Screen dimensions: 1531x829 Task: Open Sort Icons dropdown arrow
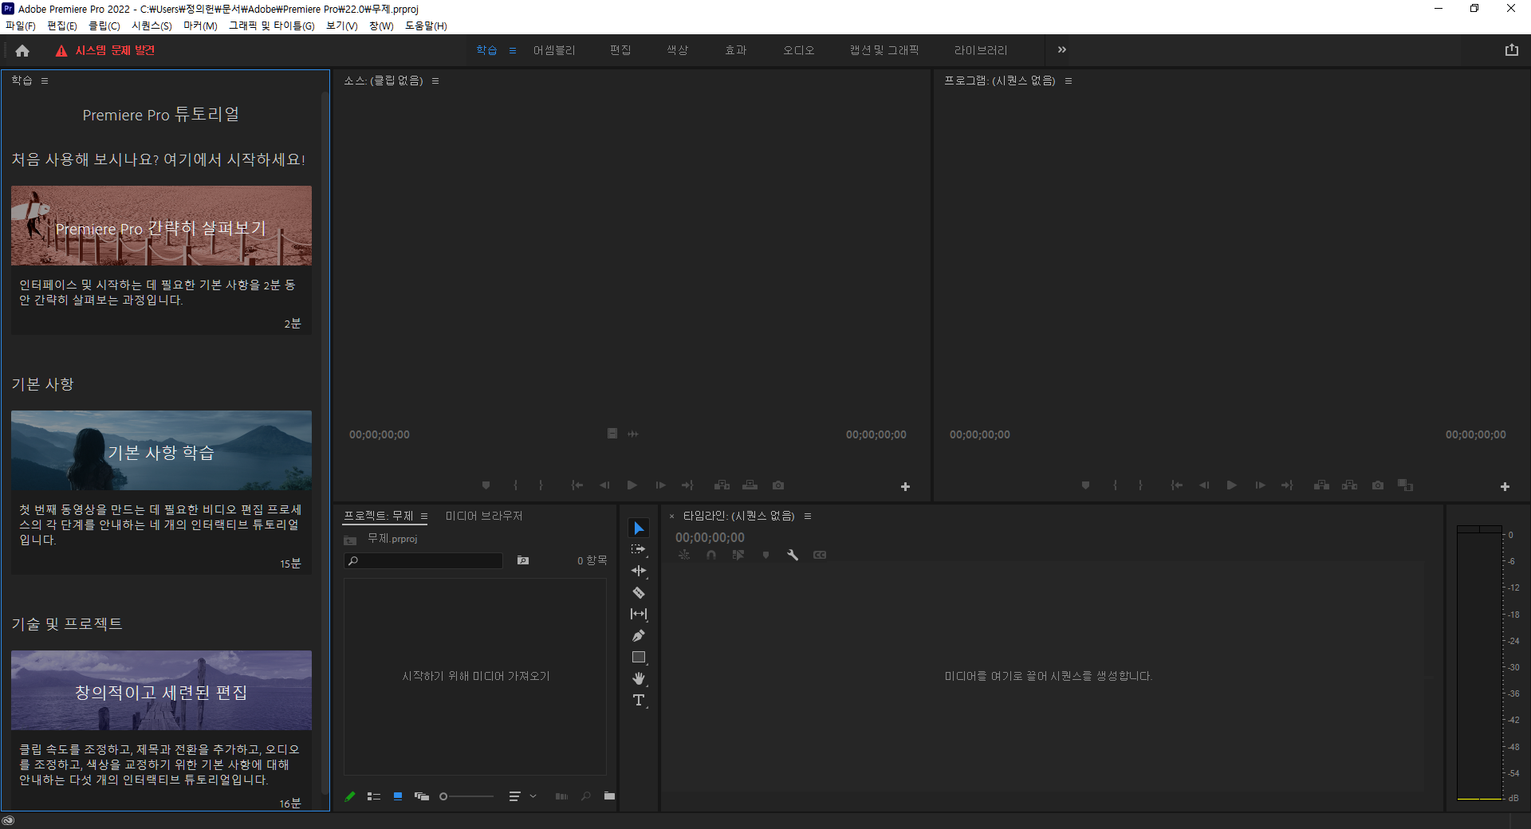point(533,796)
